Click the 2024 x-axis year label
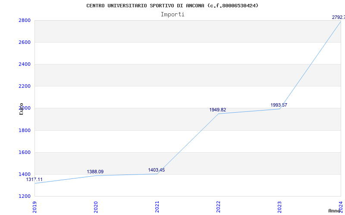The image size is (345, 215). [x=341, y=207]
